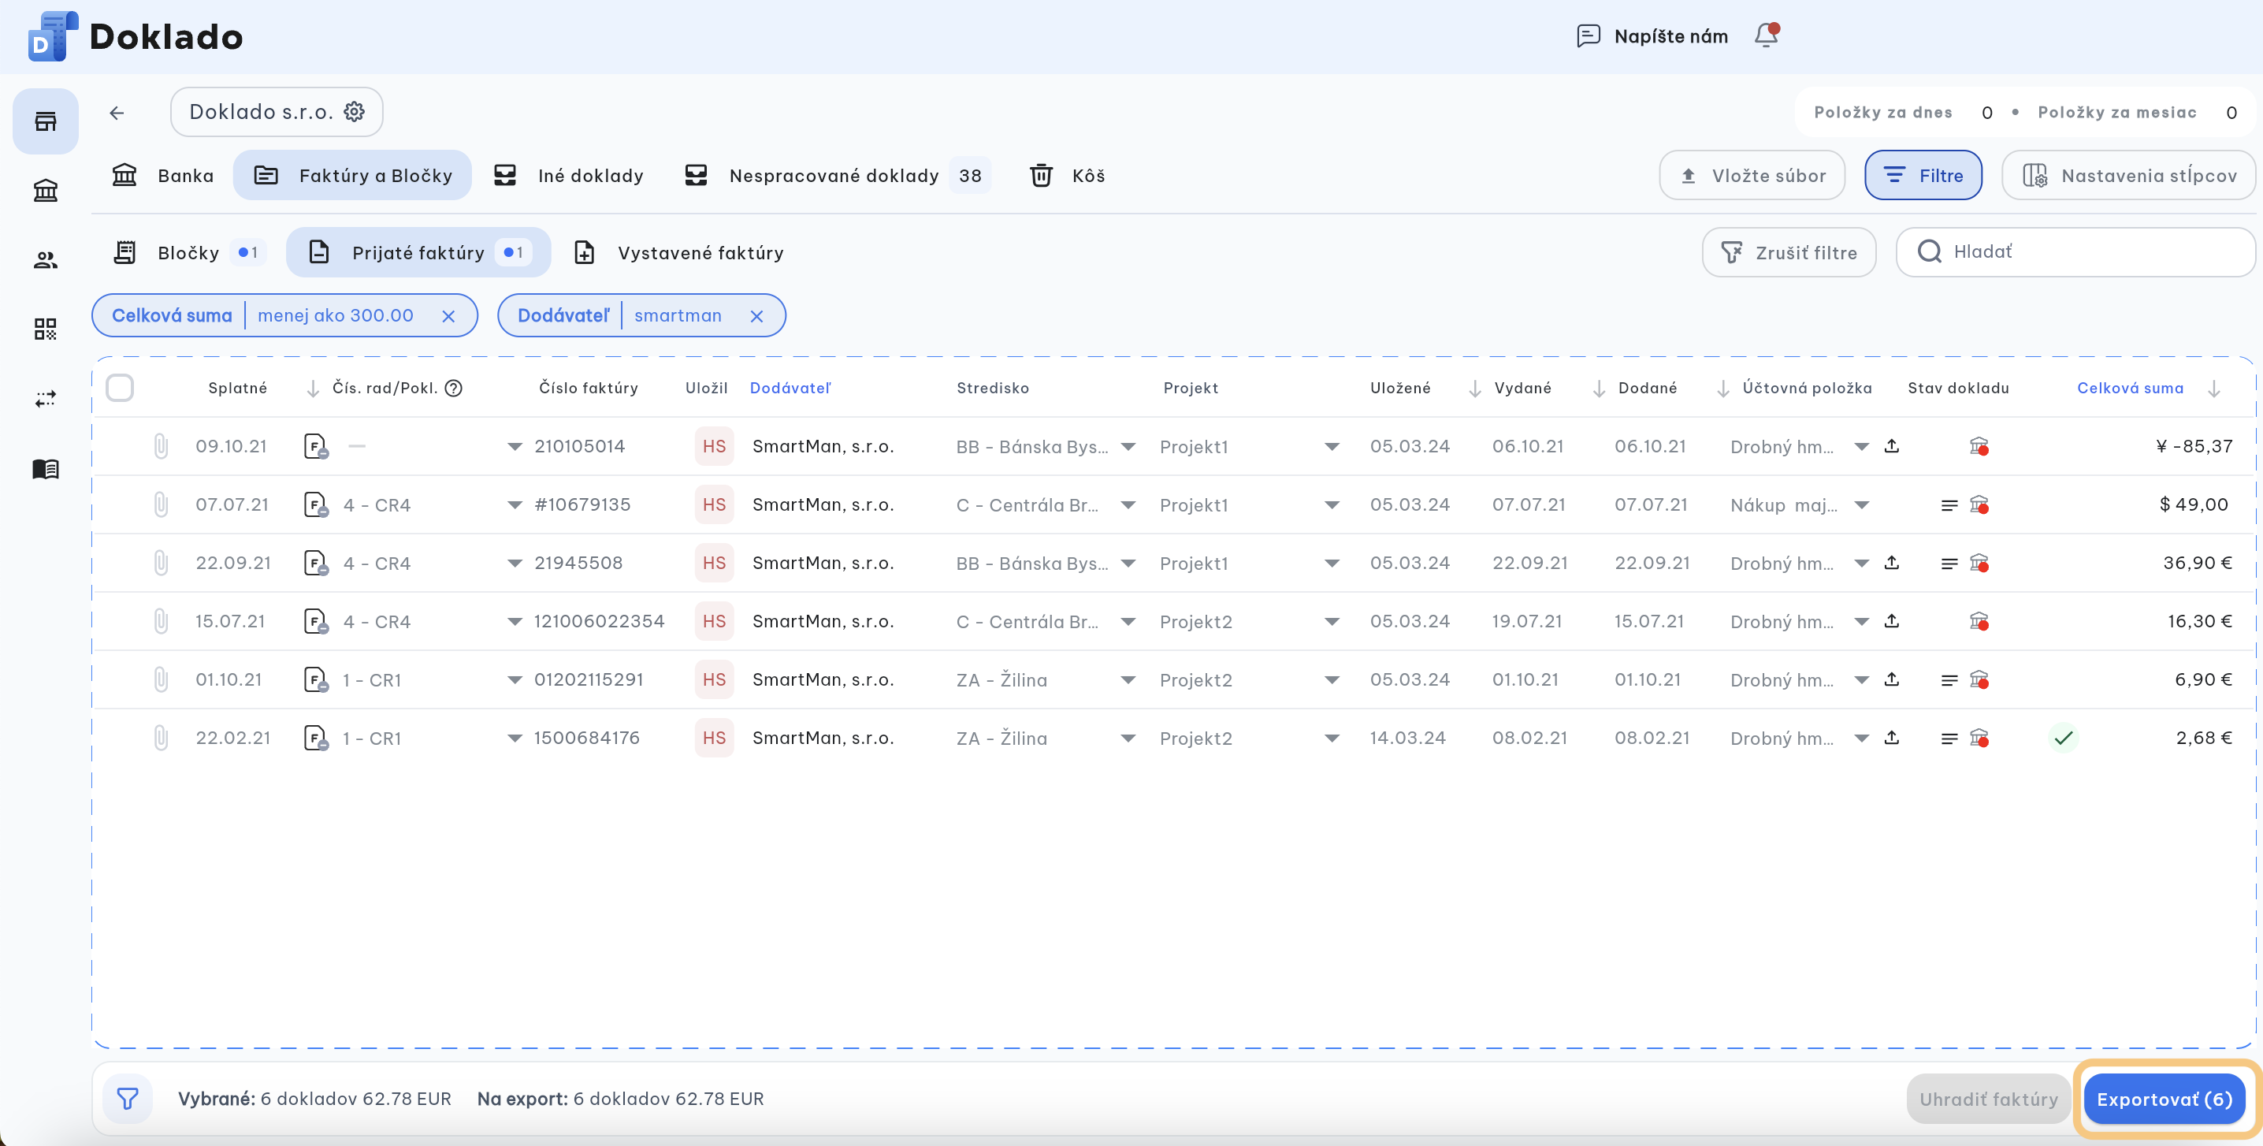The width and height of the screenshot is (2263, 1146).
Task: Expand Projekt dropdown in row 121006022354
Action: point(1332,621)
